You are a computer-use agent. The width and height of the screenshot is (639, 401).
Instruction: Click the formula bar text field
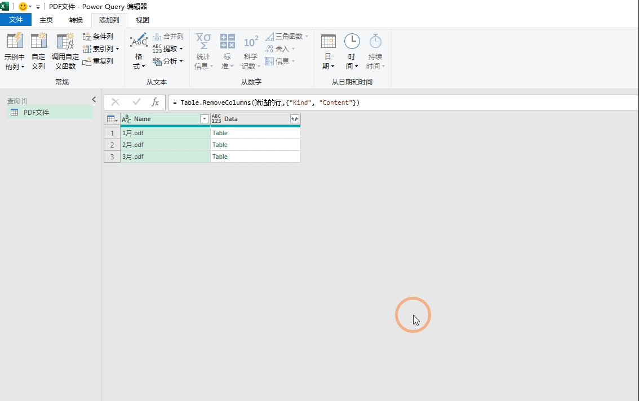[403, 103]
